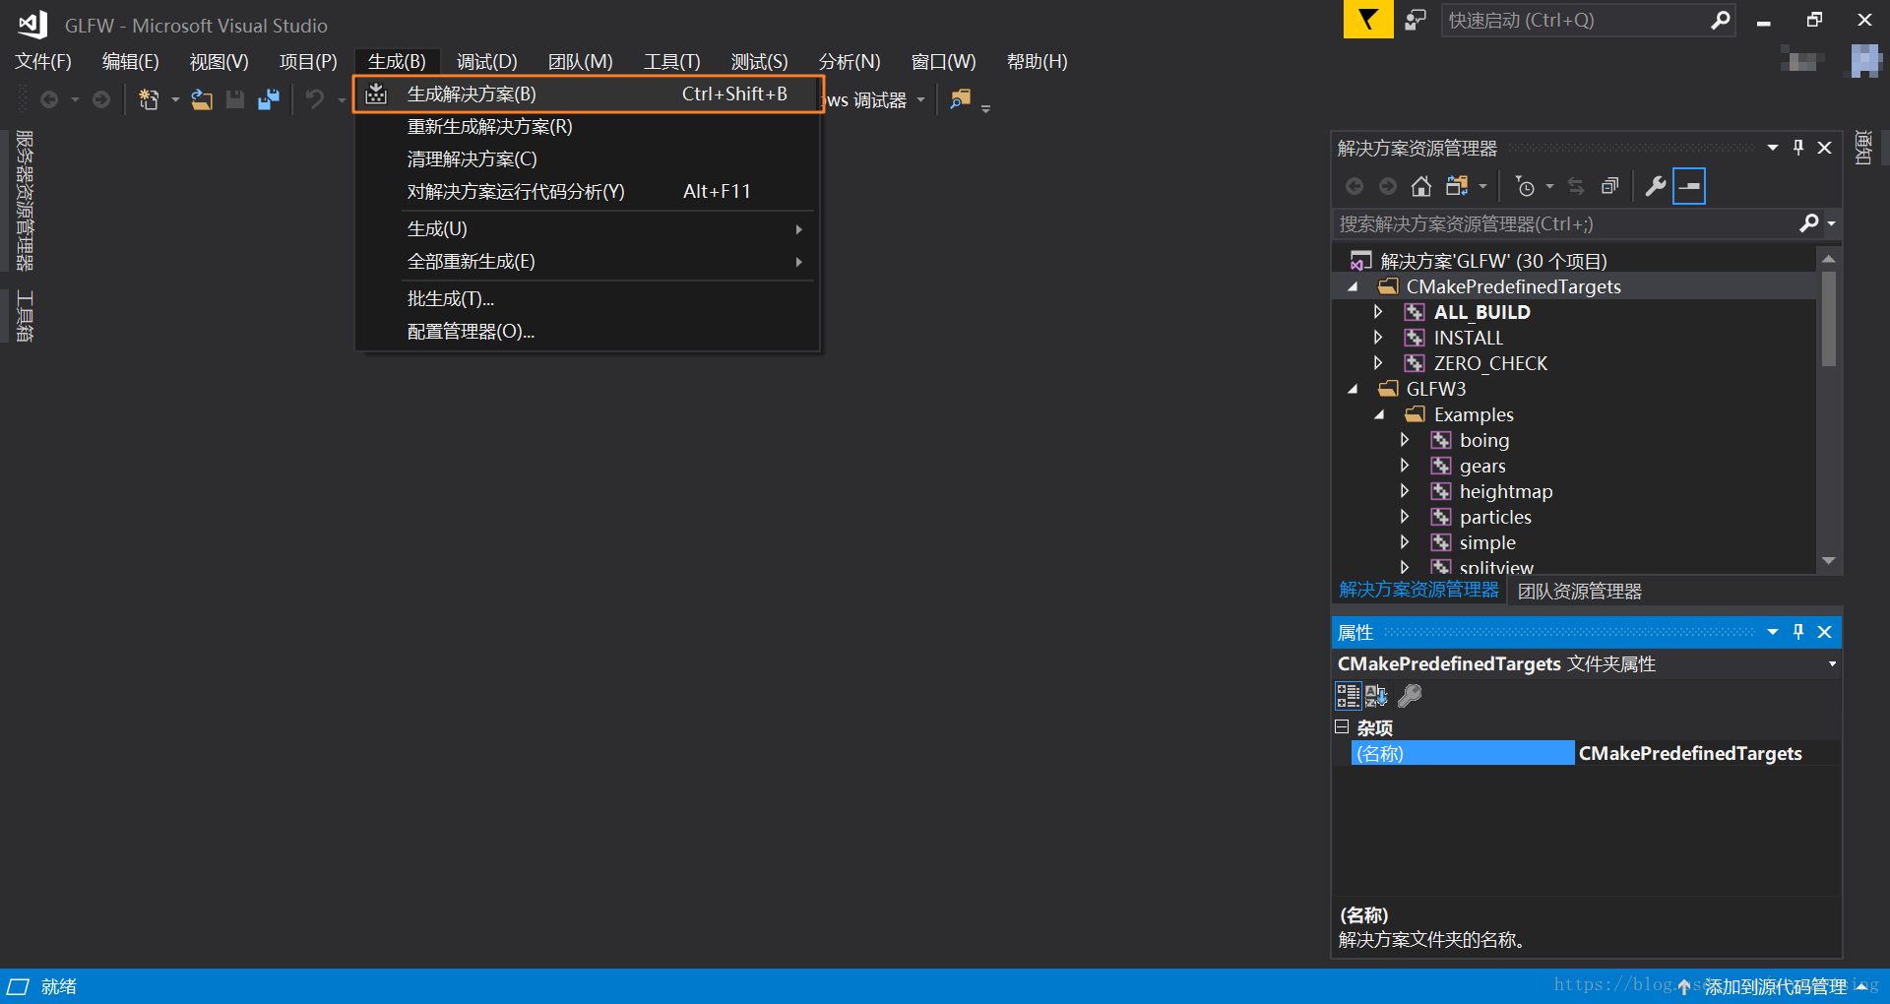The image size is (1890, 1004).
Task: Expand the INSTALL project
Action: (x=1378, y=338)
